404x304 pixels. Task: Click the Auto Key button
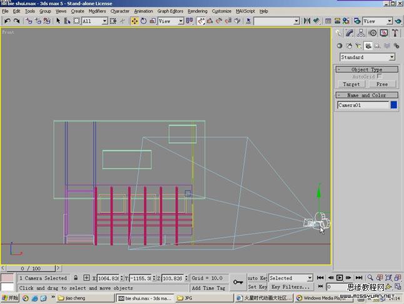tap(257, 278)
